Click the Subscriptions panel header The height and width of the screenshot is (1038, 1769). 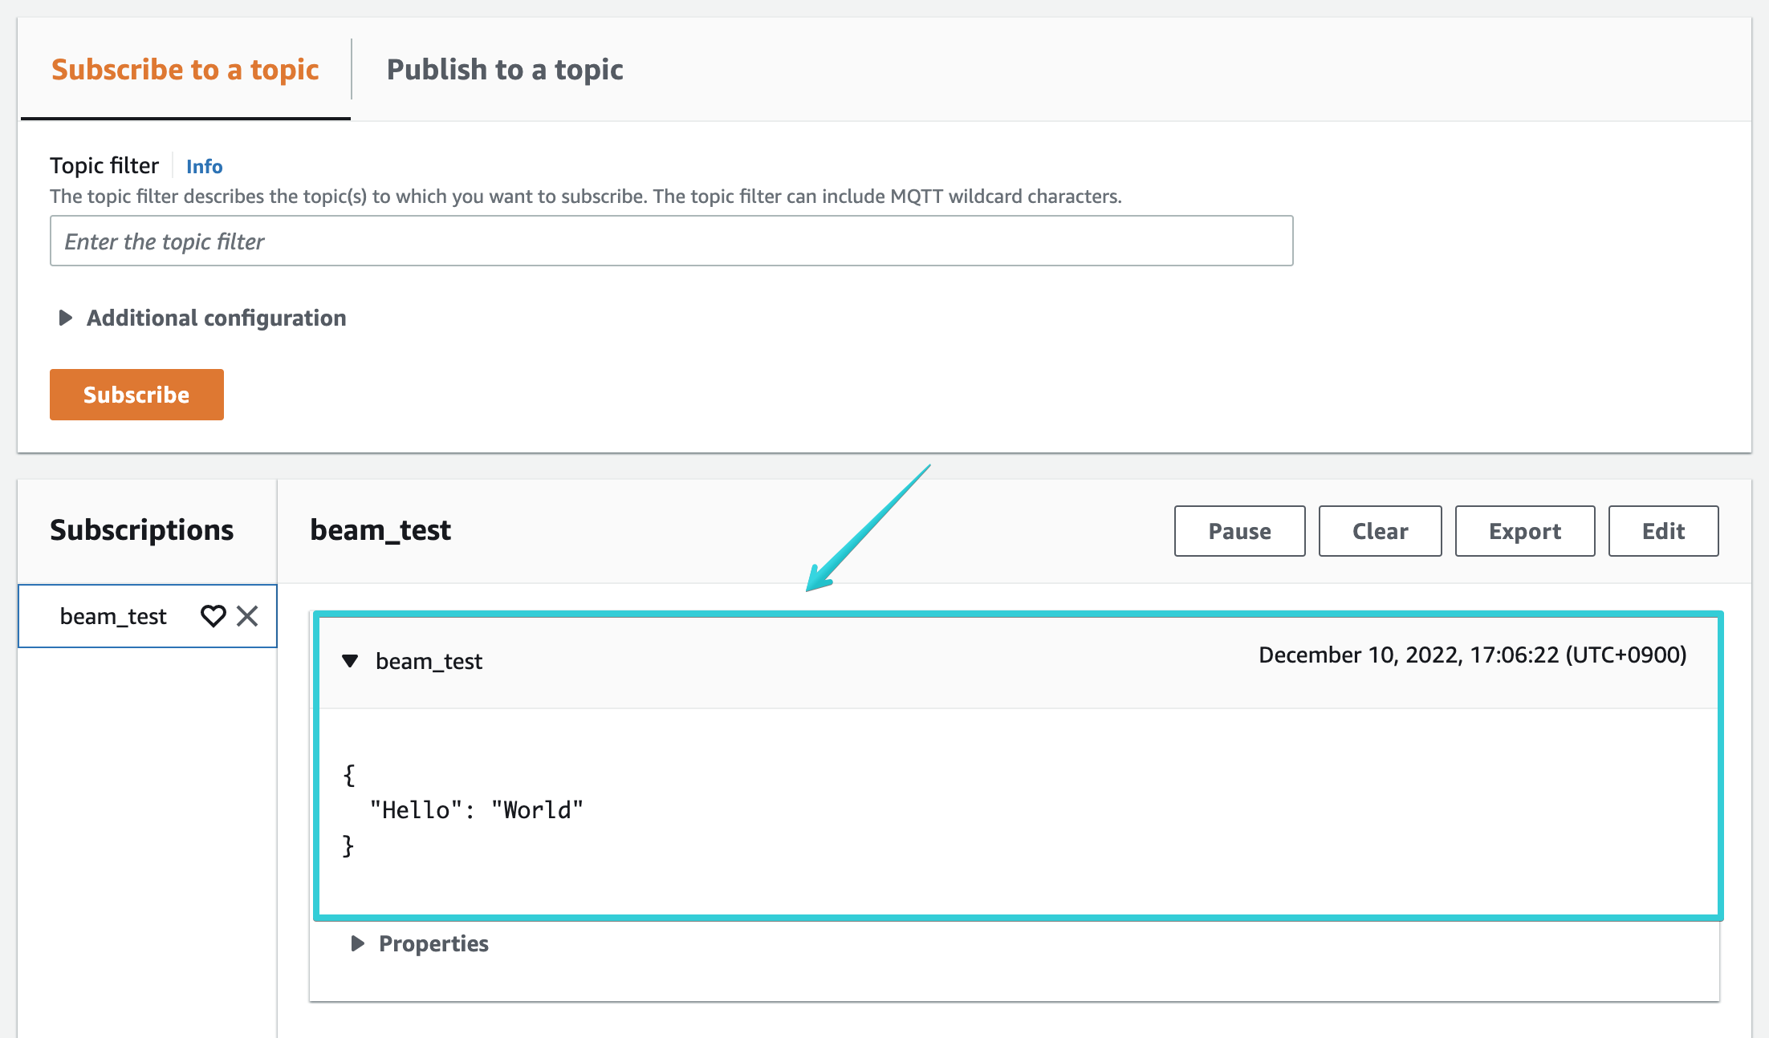142,529
